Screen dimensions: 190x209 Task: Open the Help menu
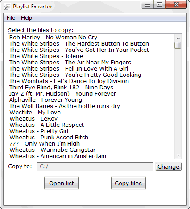pos(26,18)
